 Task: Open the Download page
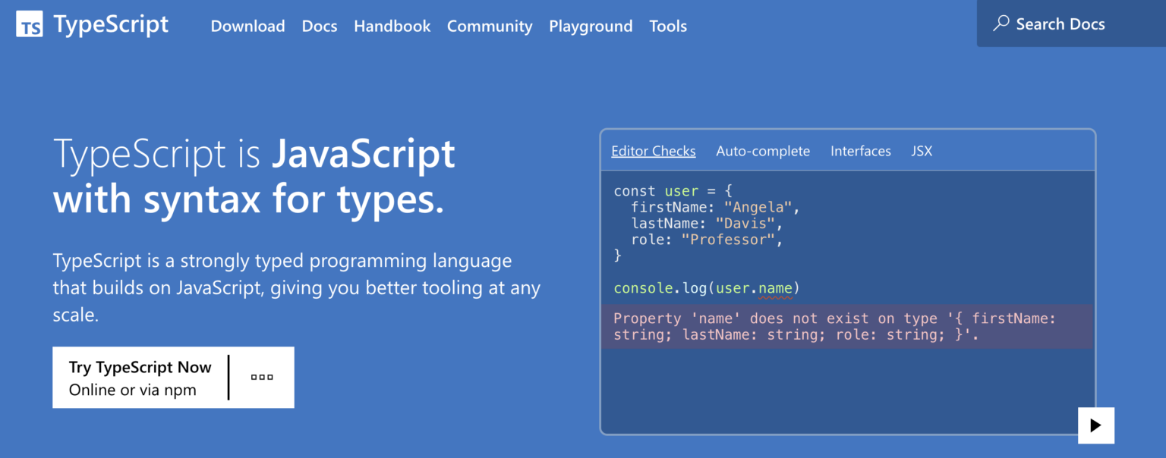coord(247,26)
